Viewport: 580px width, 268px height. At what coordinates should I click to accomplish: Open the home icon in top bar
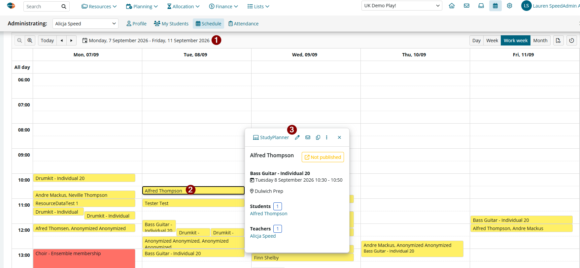tap(452, 6)
